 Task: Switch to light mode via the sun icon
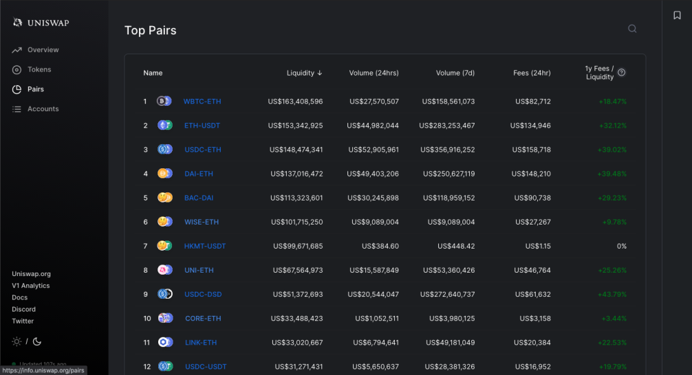(17, 341)
